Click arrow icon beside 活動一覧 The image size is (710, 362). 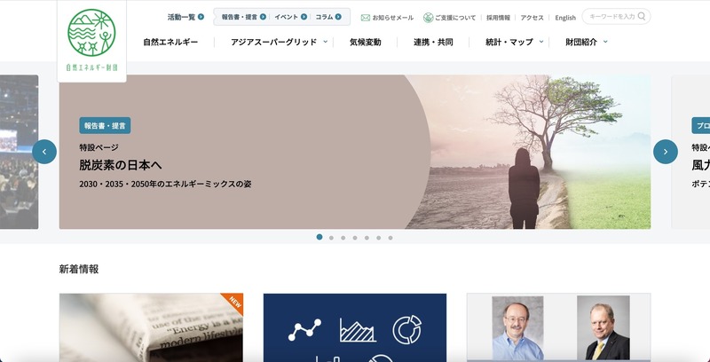click(x=201, y=17)
